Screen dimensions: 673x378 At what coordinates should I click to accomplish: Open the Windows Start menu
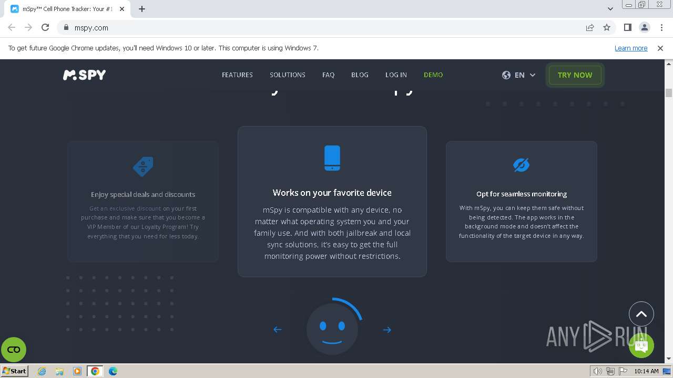[15, 371]
